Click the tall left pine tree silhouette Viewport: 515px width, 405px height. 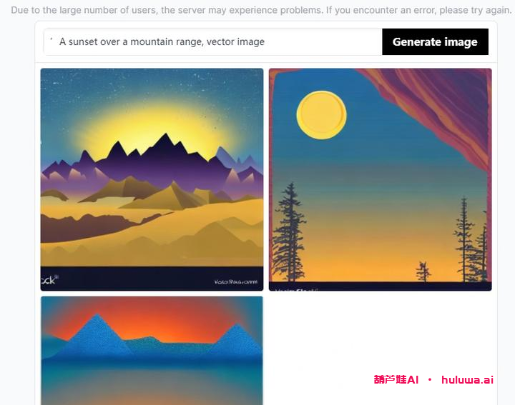[x=289, y=232]
